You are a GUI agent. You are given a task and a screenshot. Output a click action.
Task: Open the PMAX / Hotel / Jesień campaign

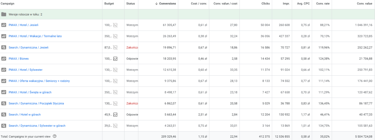point(23,25)
